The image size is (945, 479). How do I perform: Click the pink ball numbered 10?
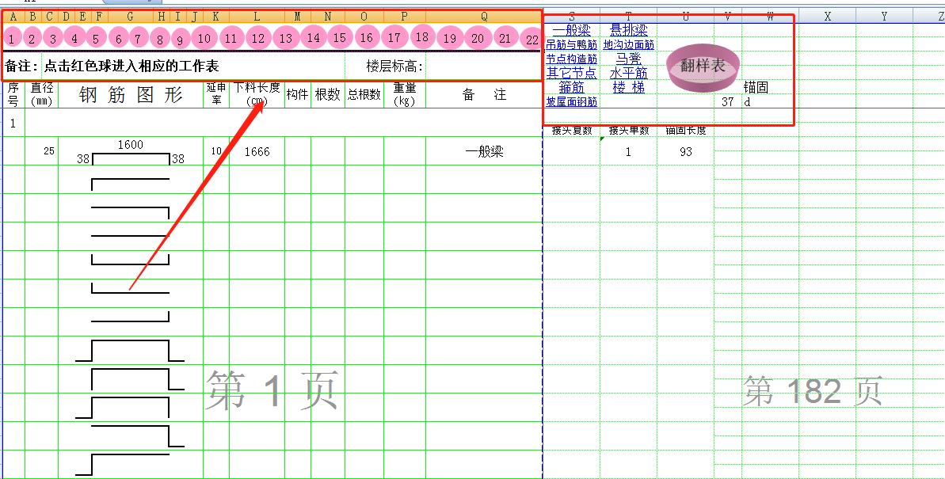pyautogui.click(x=204, y=38)
